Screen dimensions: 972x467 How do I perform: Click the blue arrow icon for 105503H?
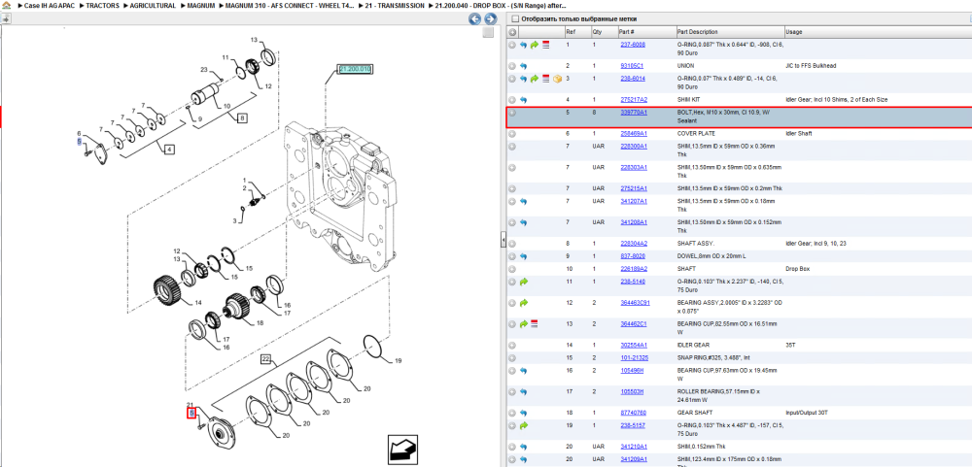click(x=523, y=391)
